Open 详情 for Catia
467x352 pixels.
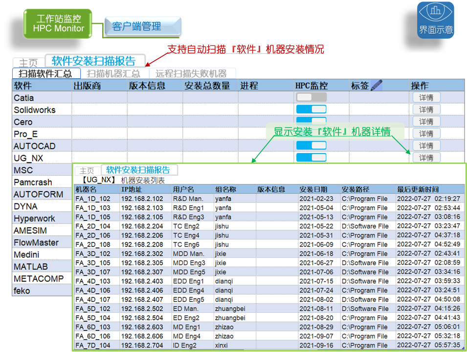click(x=426, y=97)
